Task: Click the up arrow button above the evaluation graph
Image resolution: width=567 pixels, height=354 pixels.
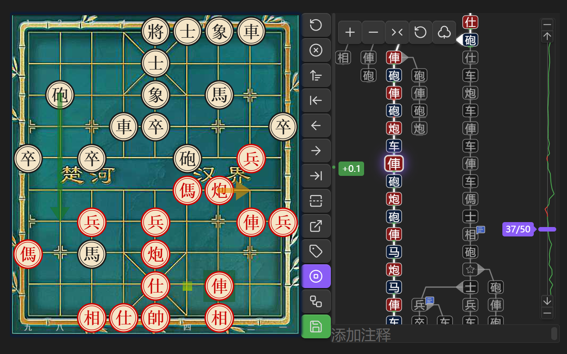Action: (547, 36)
